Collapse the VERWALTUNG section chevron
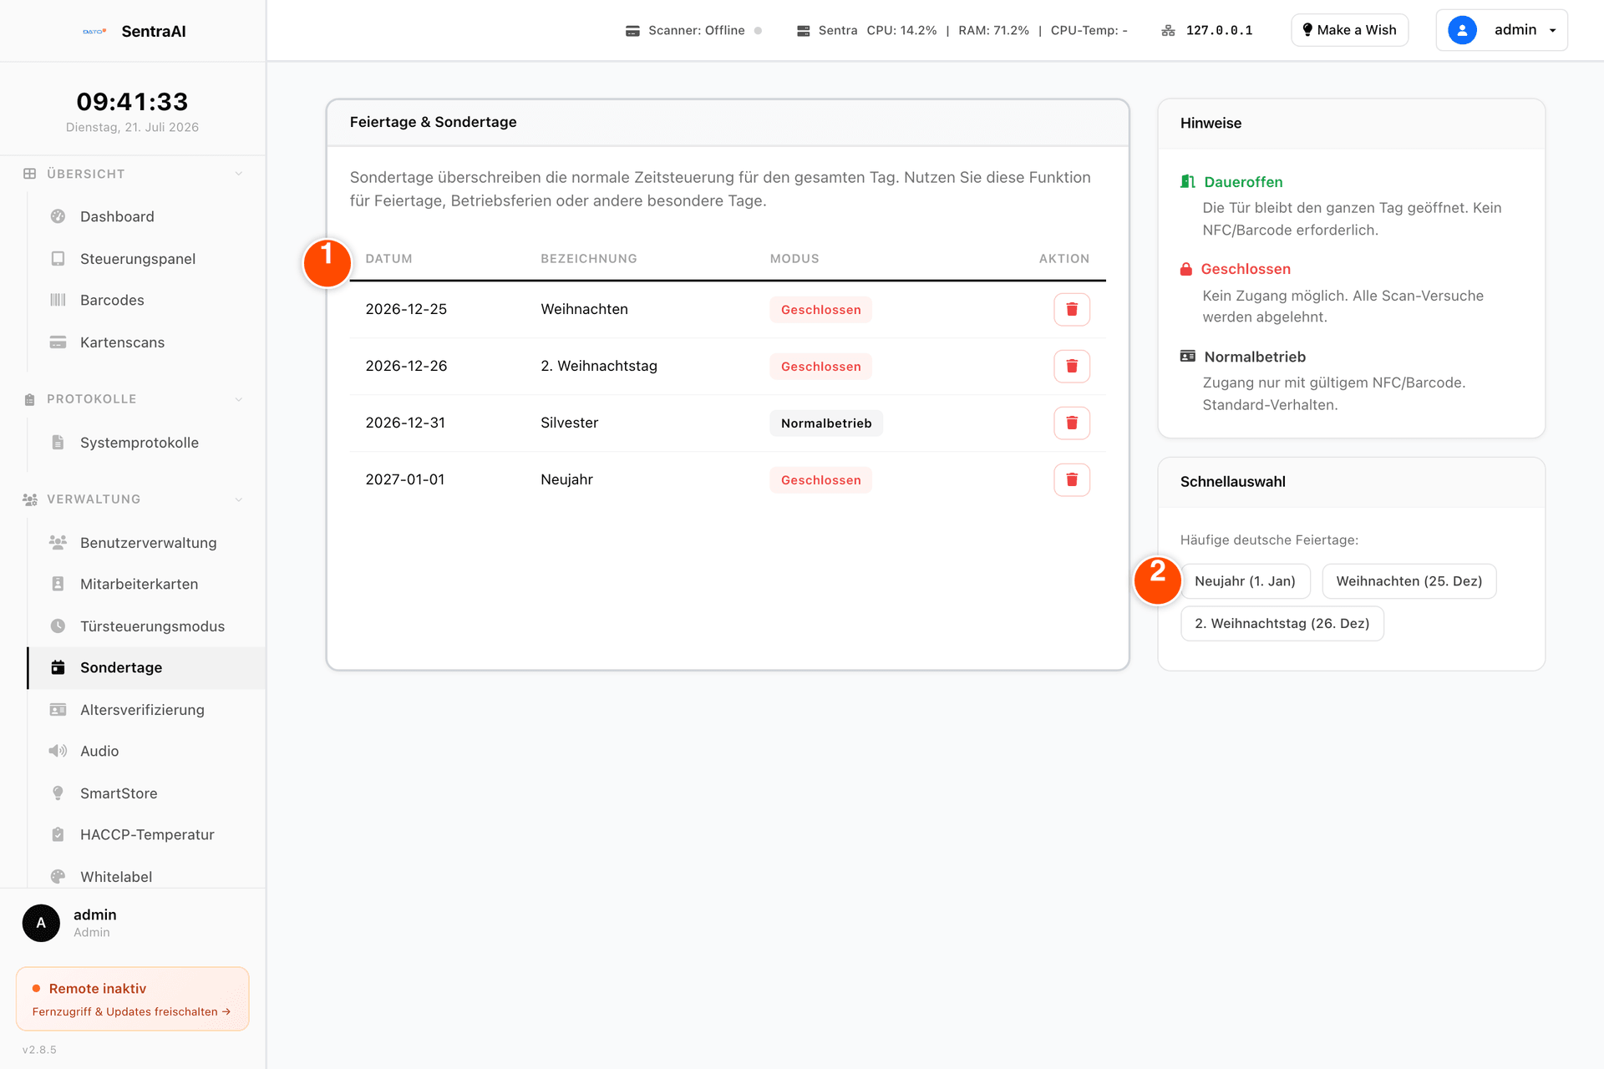This screenshot has width=1604, height=1069. pyautogui.click(x=239, y=499)
